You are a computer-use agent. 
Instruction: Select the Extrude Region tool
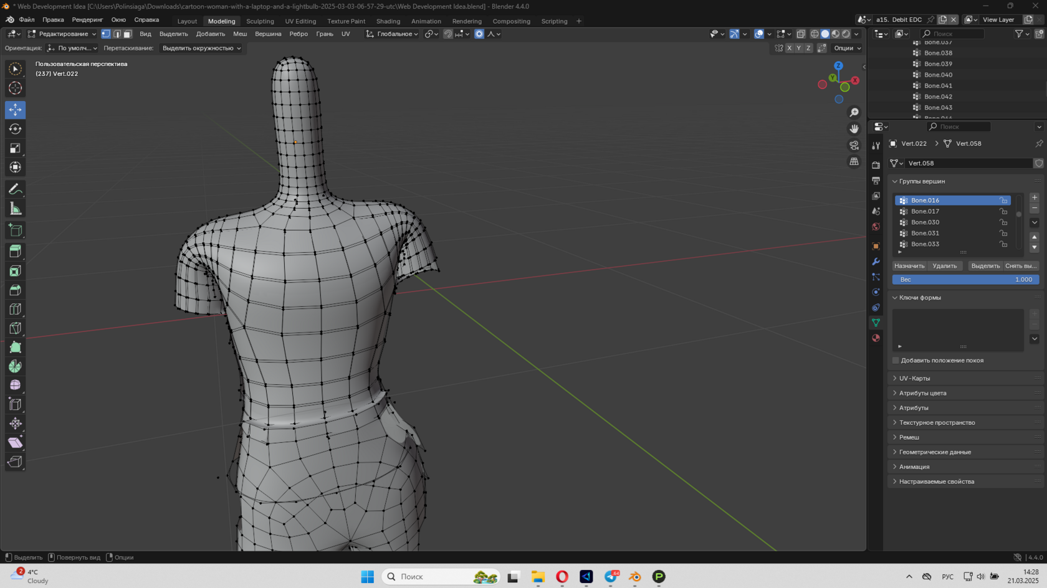coord(15,252)
